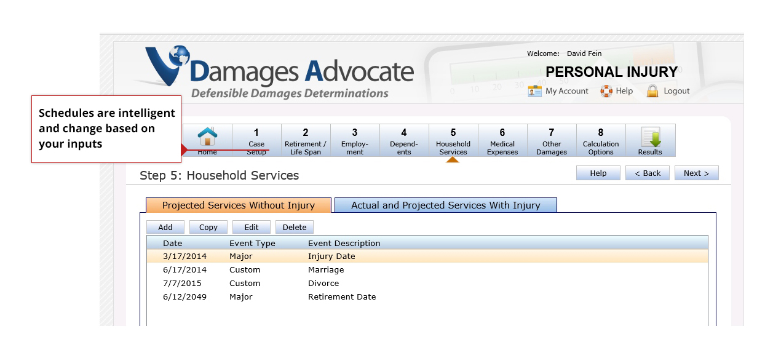This screenshot has height=358, width=773.
Task: Select the Retirement Date event row
Action: (x=427, y=297)
